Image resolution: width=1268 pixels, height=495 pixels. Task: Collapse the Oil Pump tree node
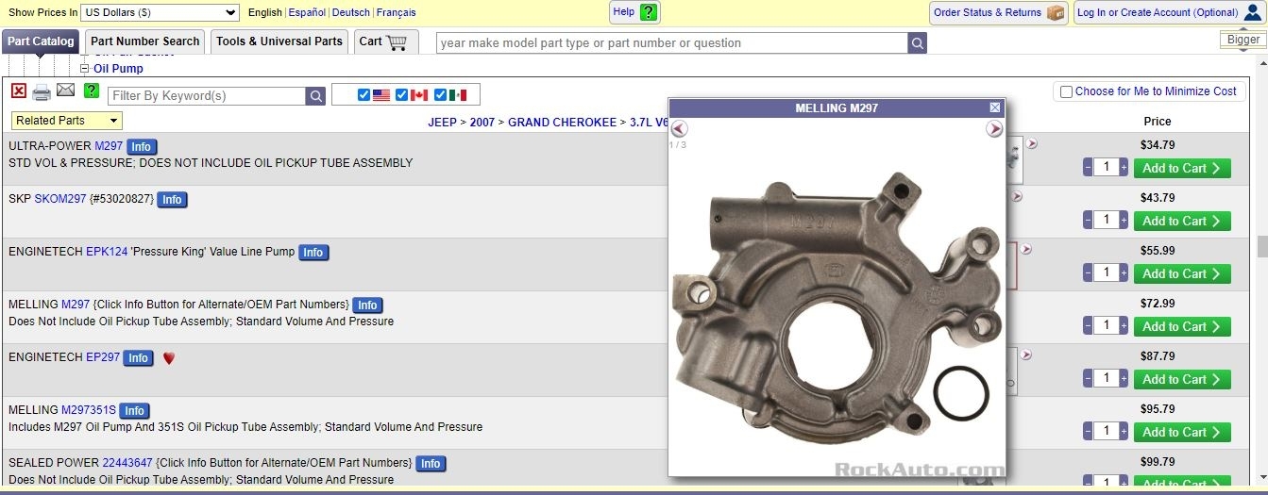point(84,69)
